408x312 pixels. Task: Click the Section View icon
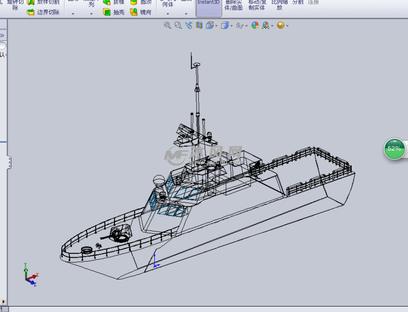point(199,25)
